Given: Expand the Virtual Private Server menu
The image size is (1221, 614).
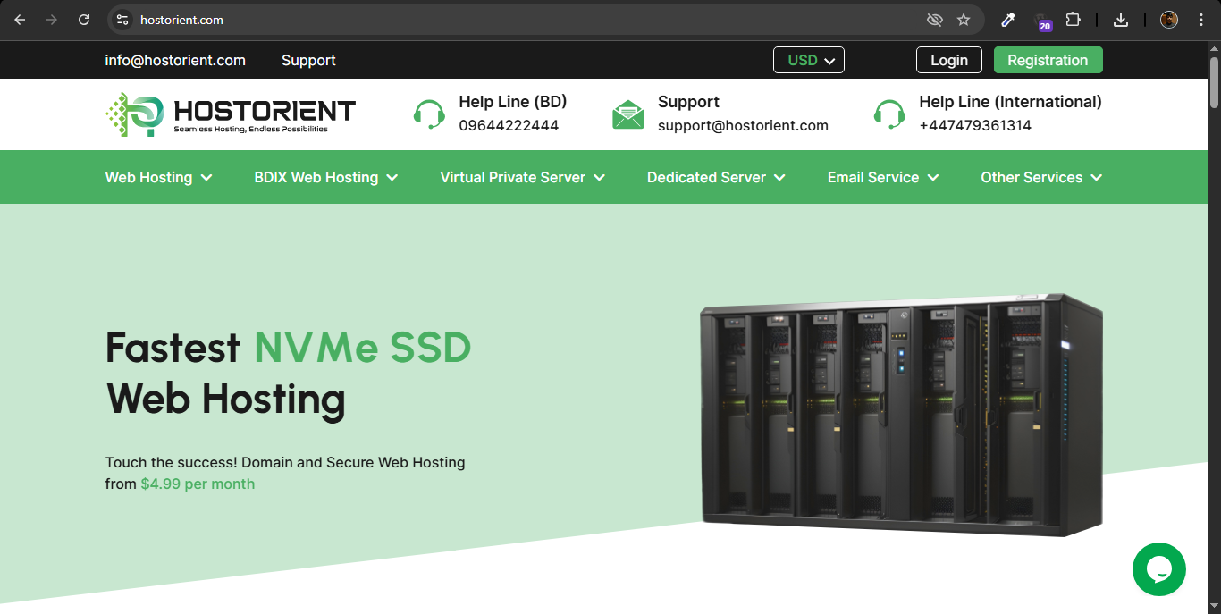Looking at the screenshot, I should tap(522, 177).
